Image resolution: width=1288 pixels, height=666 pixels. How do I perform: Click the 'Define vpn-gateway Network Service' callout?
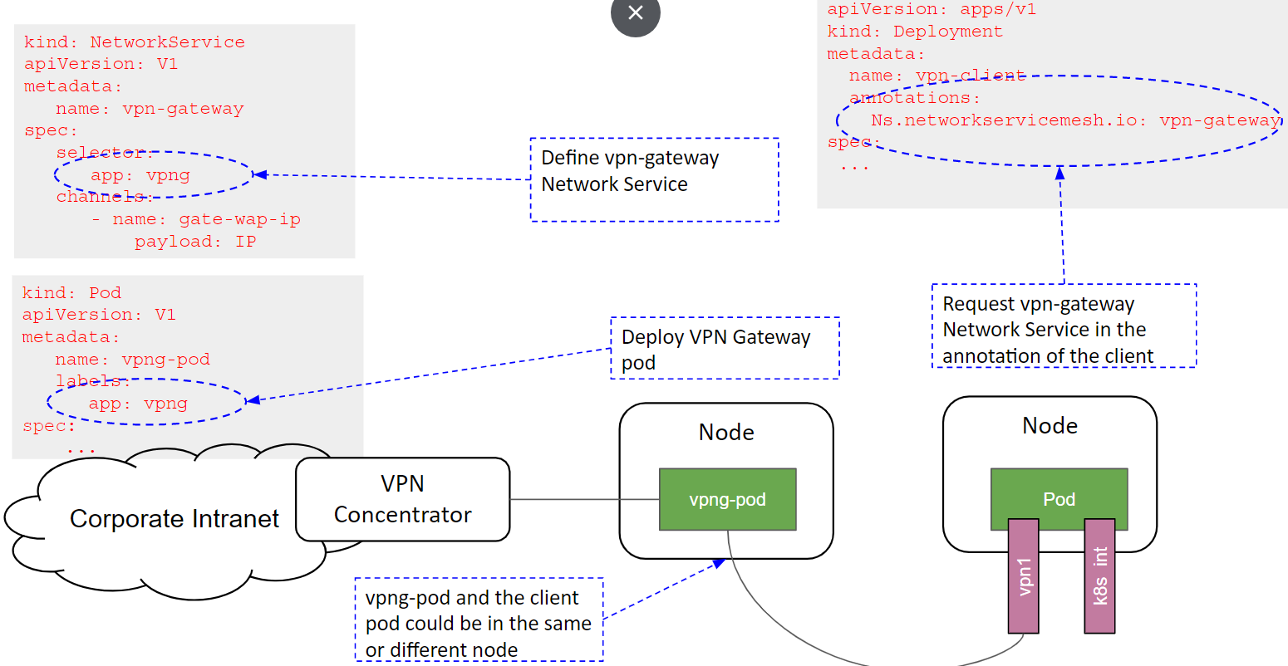click(654, 179)
